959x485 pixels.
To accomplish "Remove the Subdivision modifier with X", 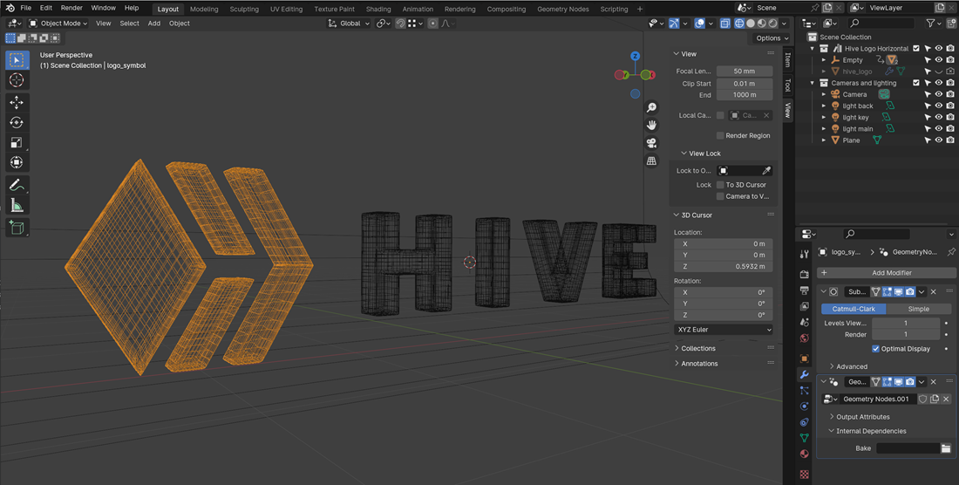I will point(934,291).
